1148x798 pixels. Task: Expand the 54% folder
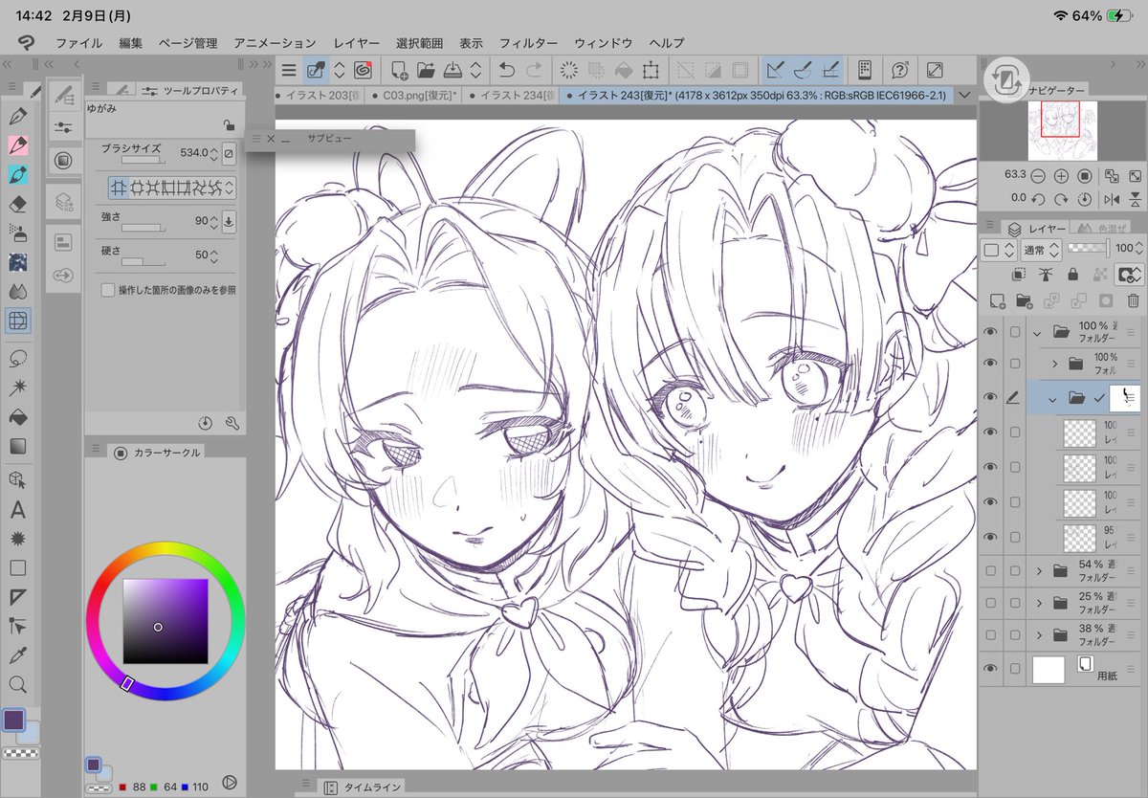pyautogui.click(x=1039, y=571)
